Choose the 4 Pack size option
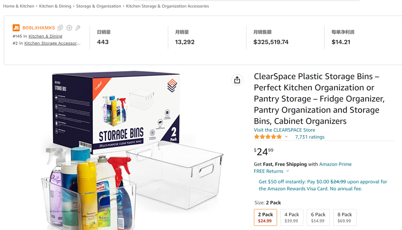 [x=291, y=217]
